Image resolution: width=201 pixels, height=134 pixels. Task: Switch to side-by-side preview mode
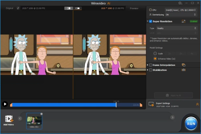(x=77, y=8)
